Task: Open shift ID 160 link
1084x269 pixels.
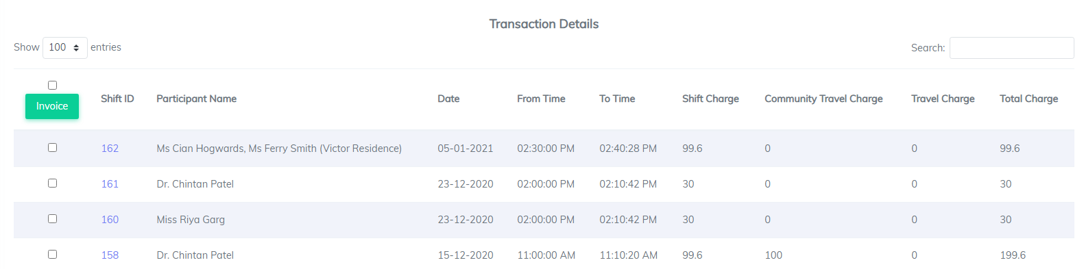Action: click(110, 220)
